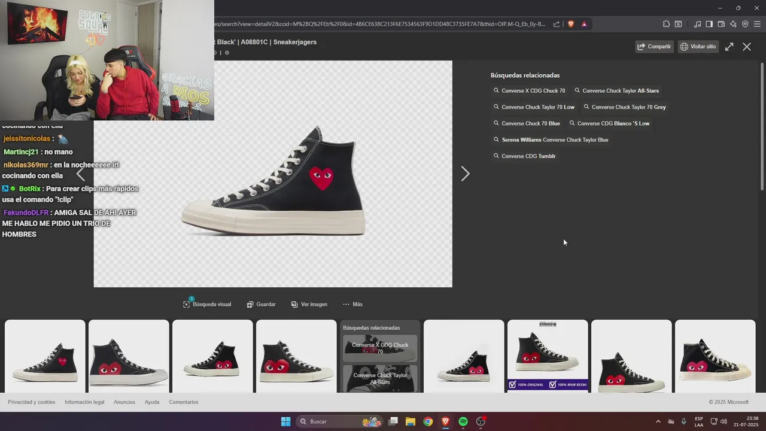Open Comentarios footer link
Viewport: 766px width, 431px height.
coord(184,402)
